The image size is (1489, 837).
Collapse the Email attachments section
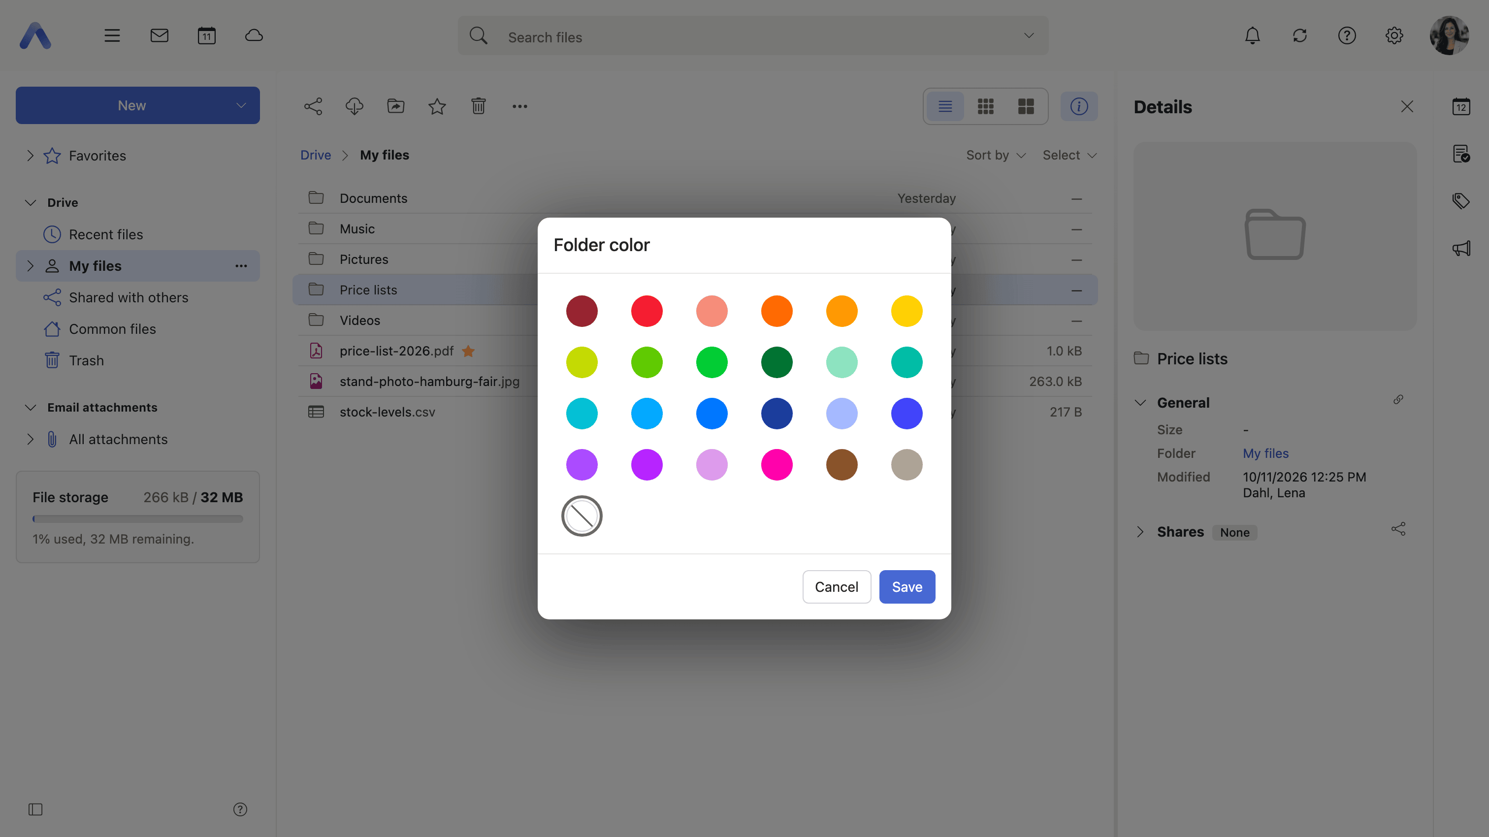tap(31, 408)
